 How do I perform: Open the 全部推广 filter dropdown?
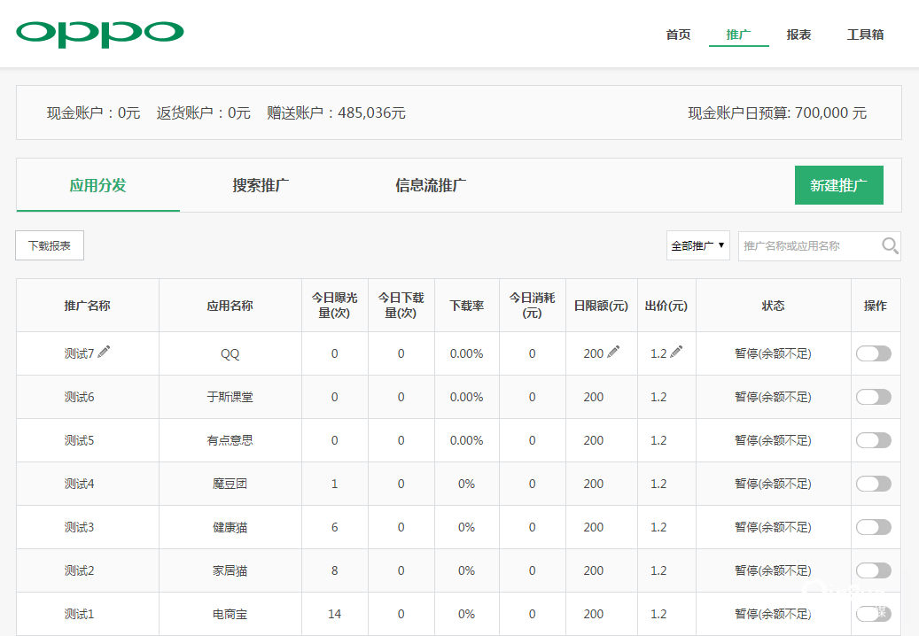pyautogui.click(x=697, y=245)
